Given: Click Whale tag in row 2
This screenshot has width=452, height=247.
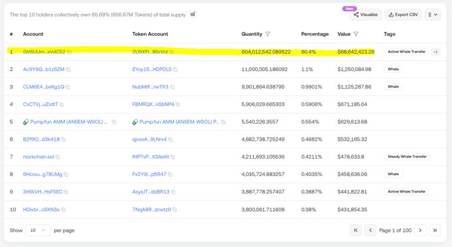Looking at the screenshot, I should pyautogui.click(x=394, y=69).
